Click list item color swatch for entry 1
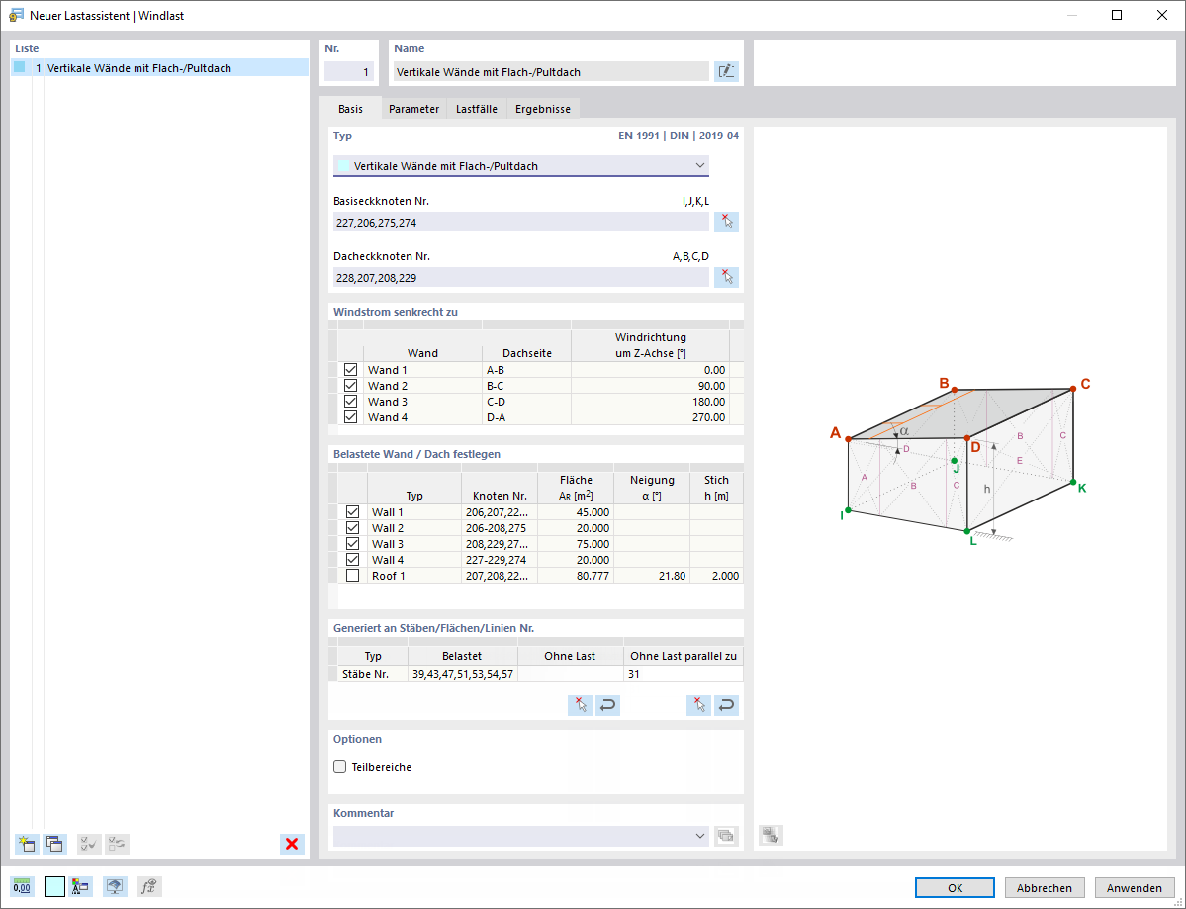The height and width of the screenshot is (909, 1186). click(x=20, y=67)
